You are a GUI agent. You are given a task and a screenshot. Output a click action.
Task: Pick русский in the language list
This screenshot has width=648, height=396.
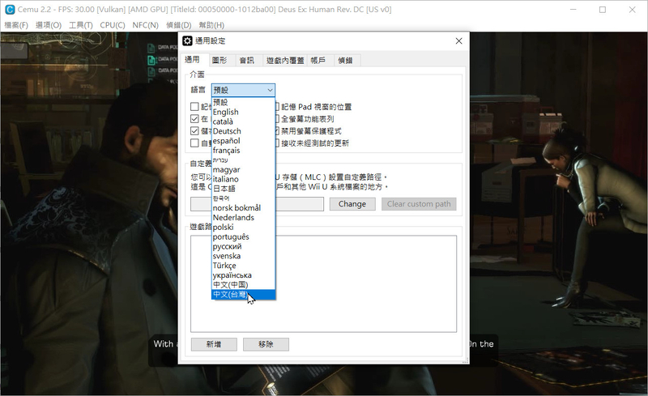tap(243, 246)
